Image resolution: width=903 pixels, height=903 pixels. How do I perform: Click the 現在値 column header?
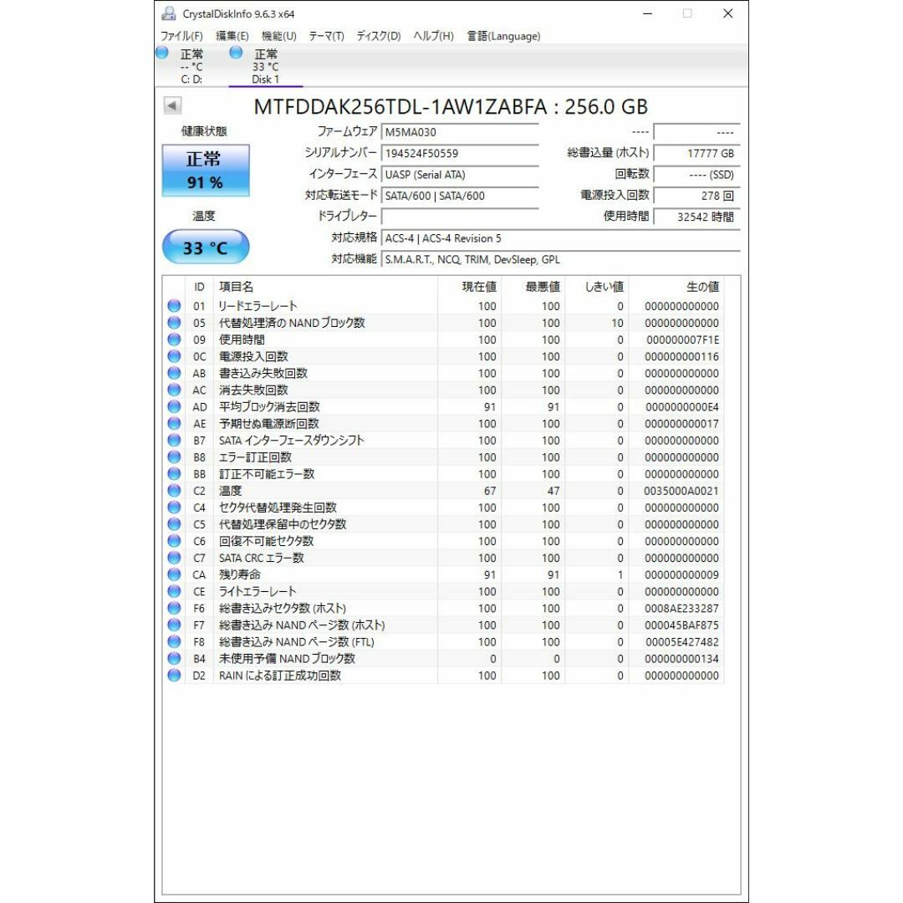coord(469,287)
